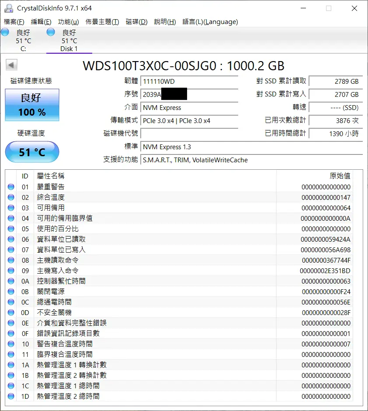Screen dimensions: 368x411
Task: Click the ID column header
Action: coord(25,176)
